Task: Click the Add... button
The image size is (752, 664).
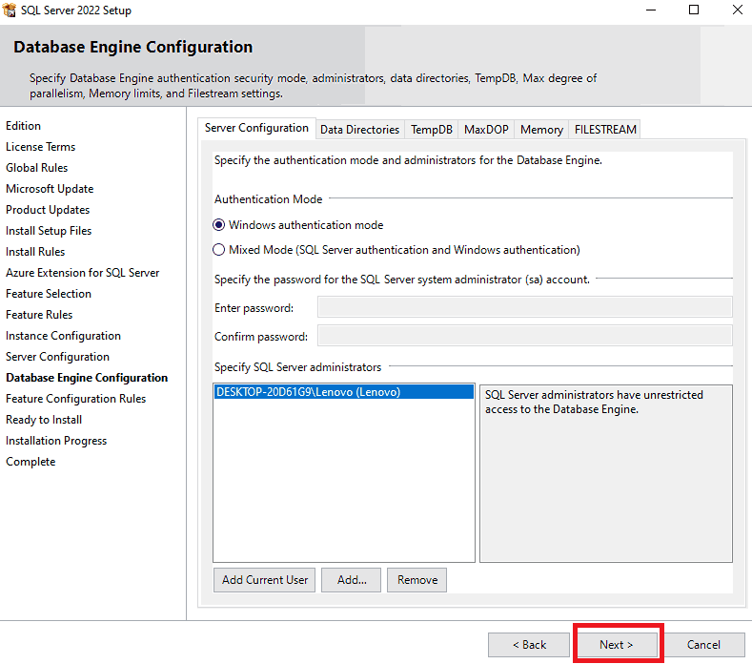Action: click(352, 580)
